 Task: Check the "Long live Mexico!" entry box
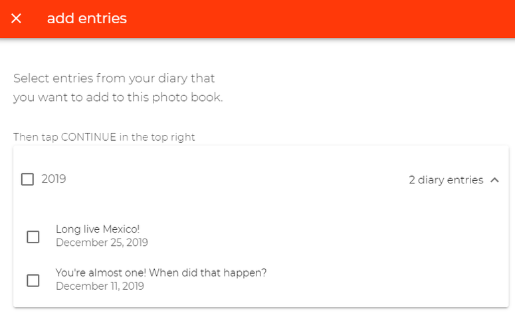point(33,237)
